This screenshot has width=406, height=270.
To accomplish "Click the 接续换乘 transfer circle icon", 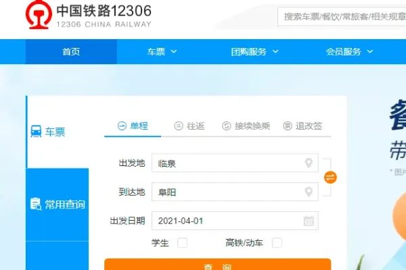I will pos(226,126).
